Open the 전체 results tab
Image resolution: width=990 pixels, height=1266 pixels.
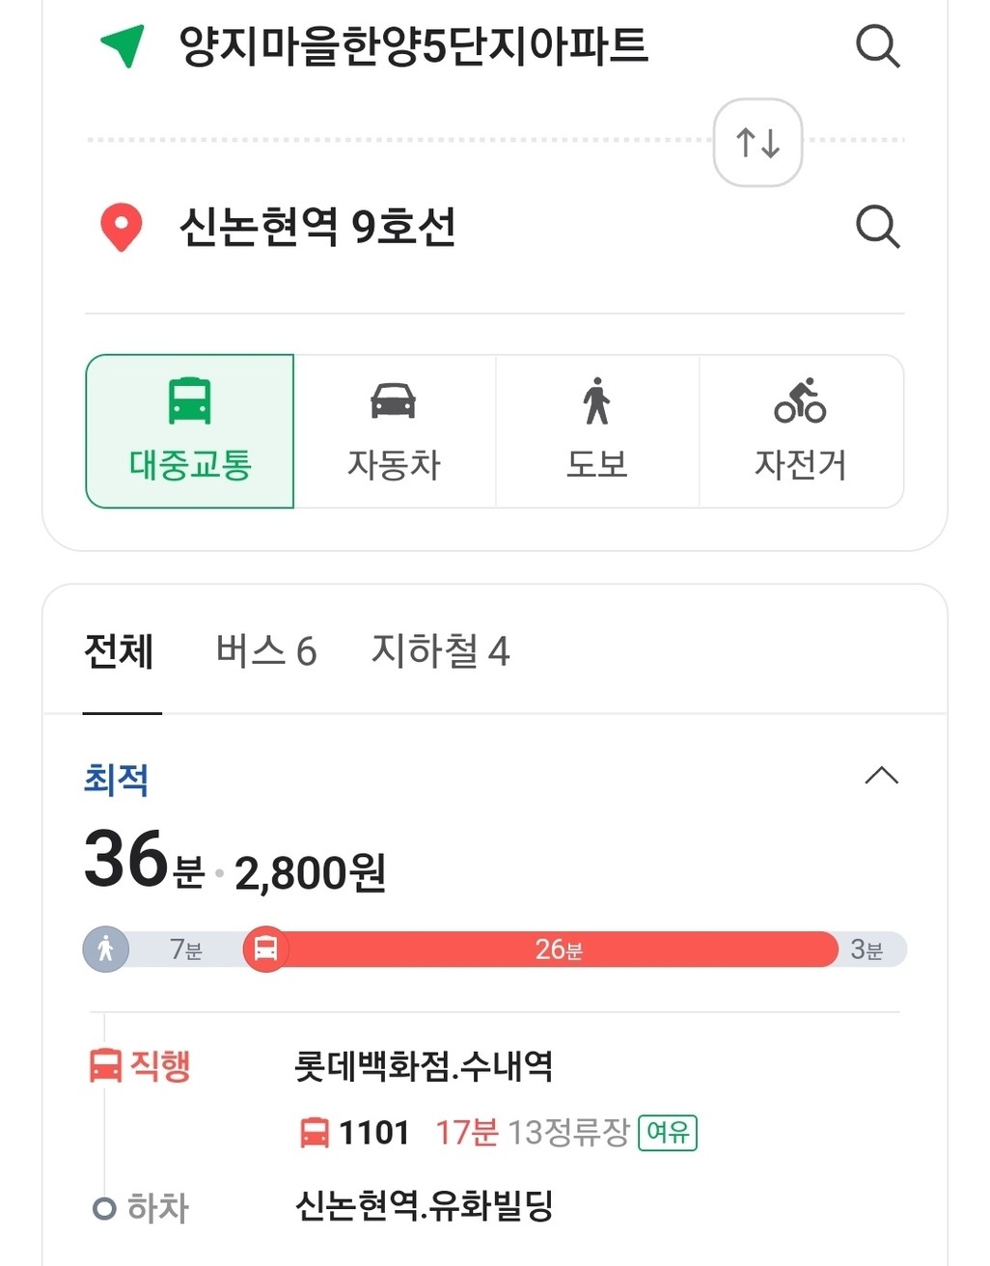(x=120, y=651)
